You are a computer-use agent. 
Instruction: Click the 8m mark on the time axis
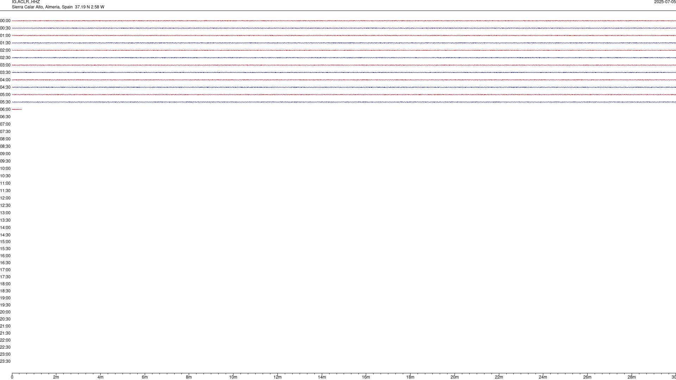189,377
